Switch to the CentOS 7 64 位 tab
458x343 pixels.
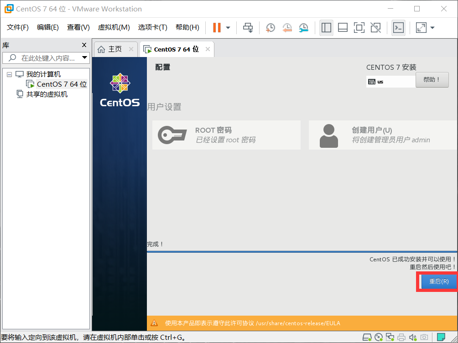176,49
